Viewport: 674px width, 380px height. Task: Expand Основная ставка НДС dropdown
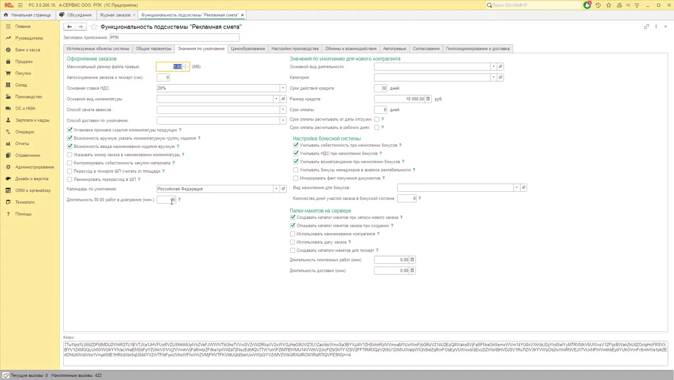click(x=283, y=88)
